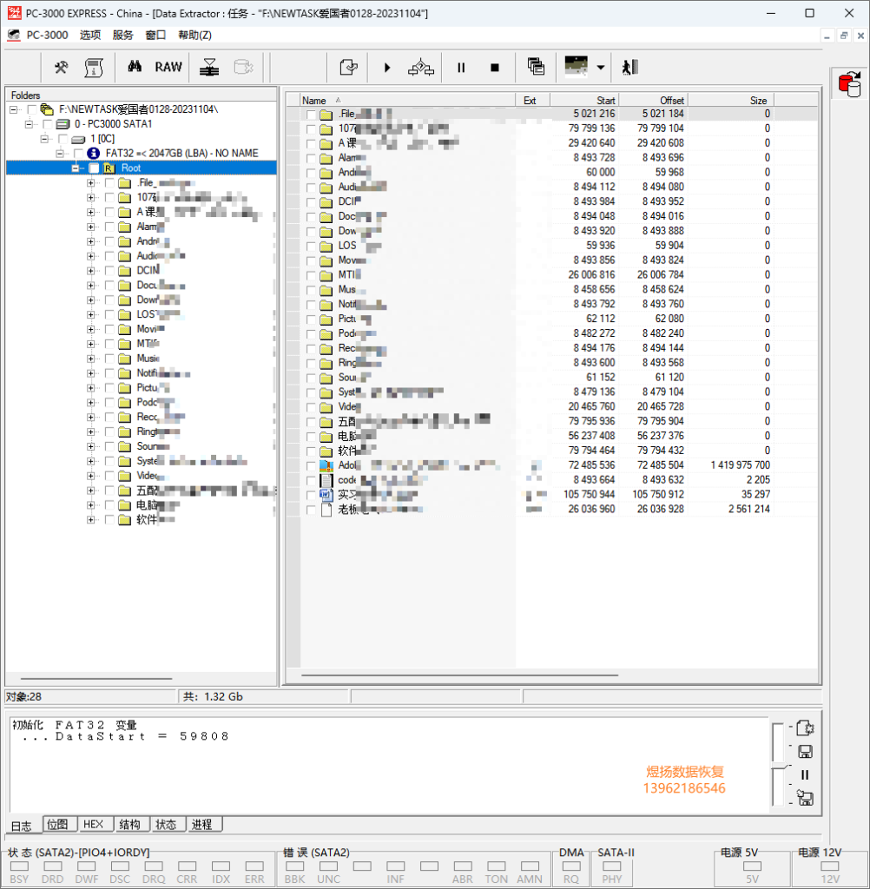Click the cascaded windows toolbar icon
This screenshot has width=870, height=889.
click(536, 67)
